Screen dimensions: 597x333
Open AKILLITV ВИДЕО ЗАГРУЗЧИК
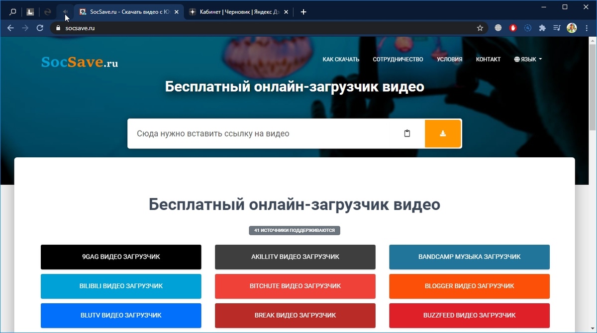point(295,257)
